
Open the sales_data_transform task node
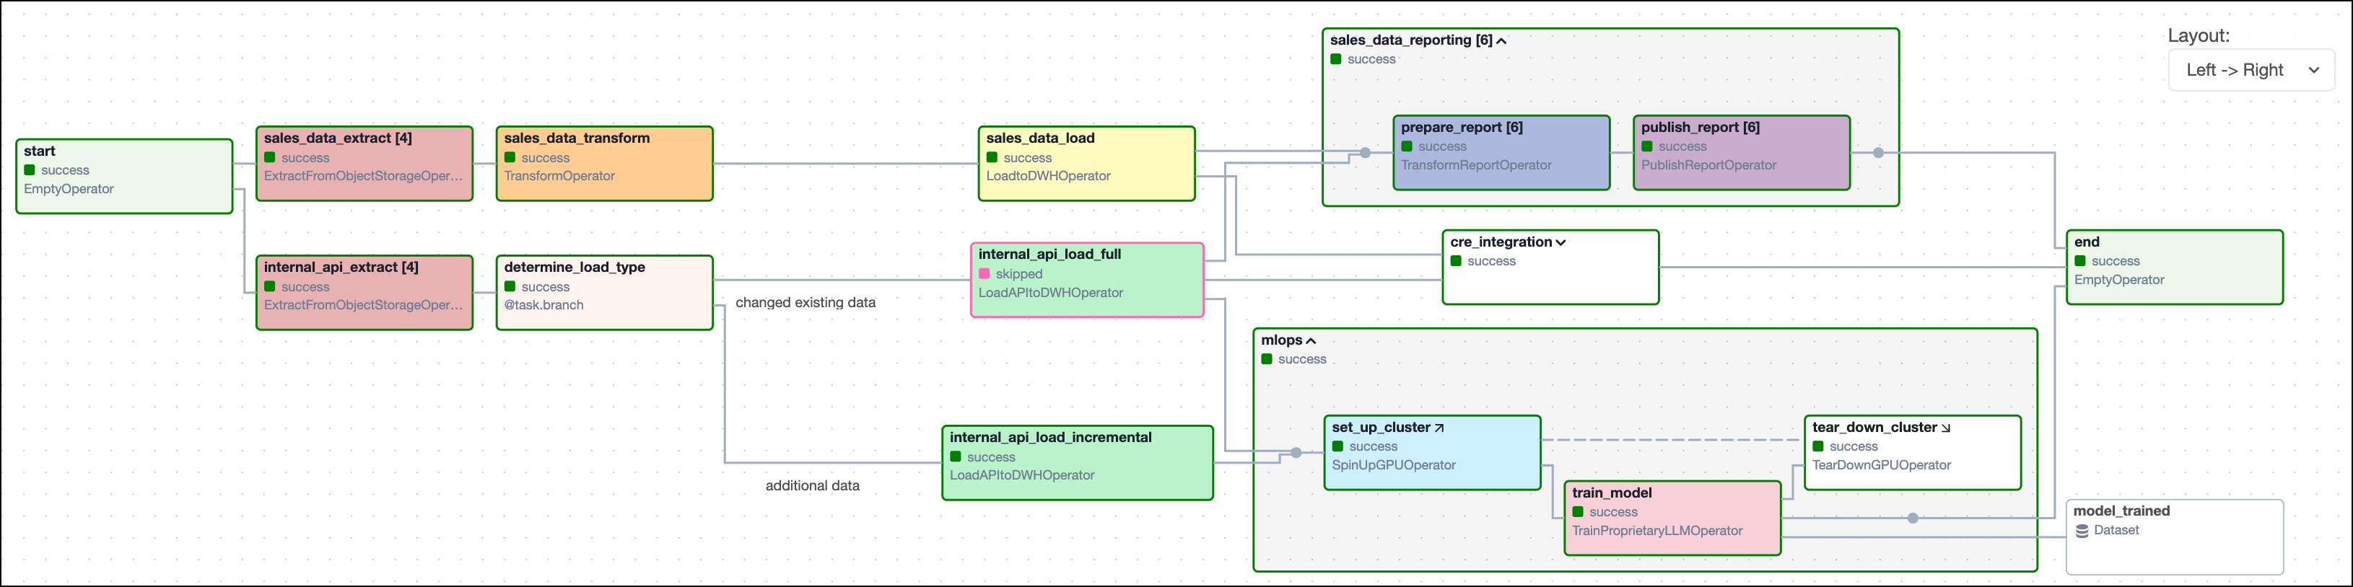click(x=604, y=164)
